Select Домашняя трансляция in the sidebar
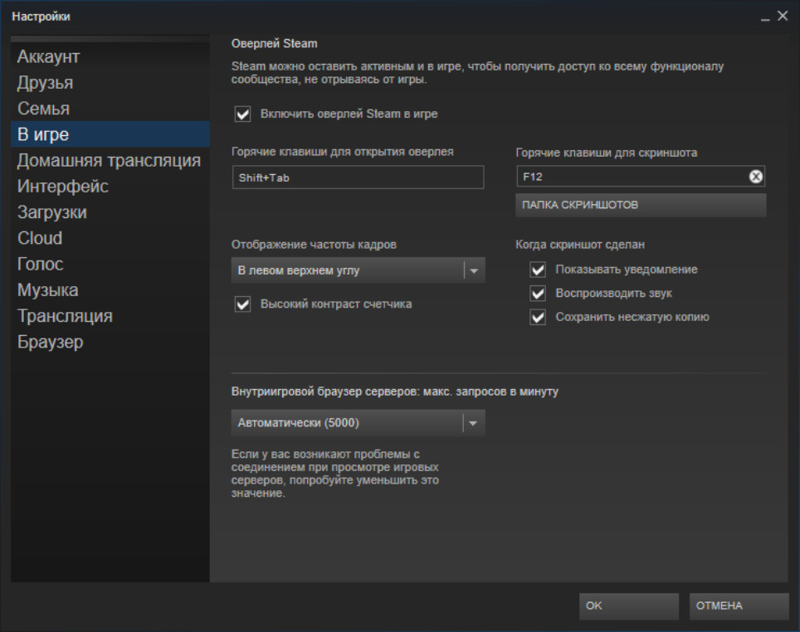Viewport: 800px width, 632px height. 109,160
